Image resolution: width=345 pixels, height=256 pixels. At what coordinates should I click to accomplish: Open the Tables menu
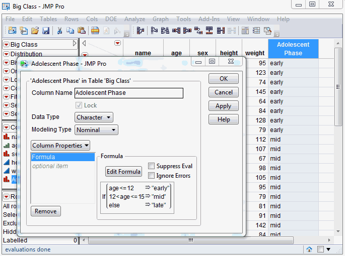click(x=48, y=19)
